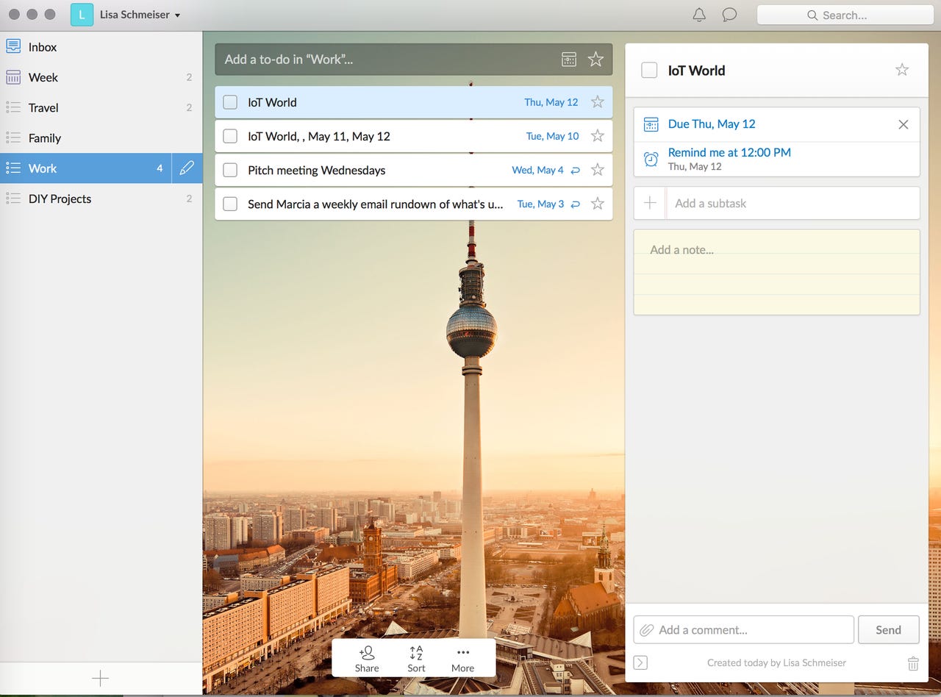Mark "Pitch meeting Wednesdays" as complete
The width and height of the screenshot is (941, 697).
click(229, 170)
